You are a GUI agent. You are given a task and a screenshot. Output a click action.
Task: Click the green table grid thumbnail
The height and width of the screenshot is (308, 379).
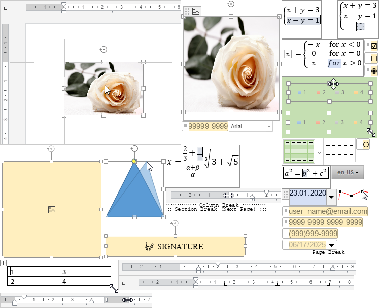point(298,151)
